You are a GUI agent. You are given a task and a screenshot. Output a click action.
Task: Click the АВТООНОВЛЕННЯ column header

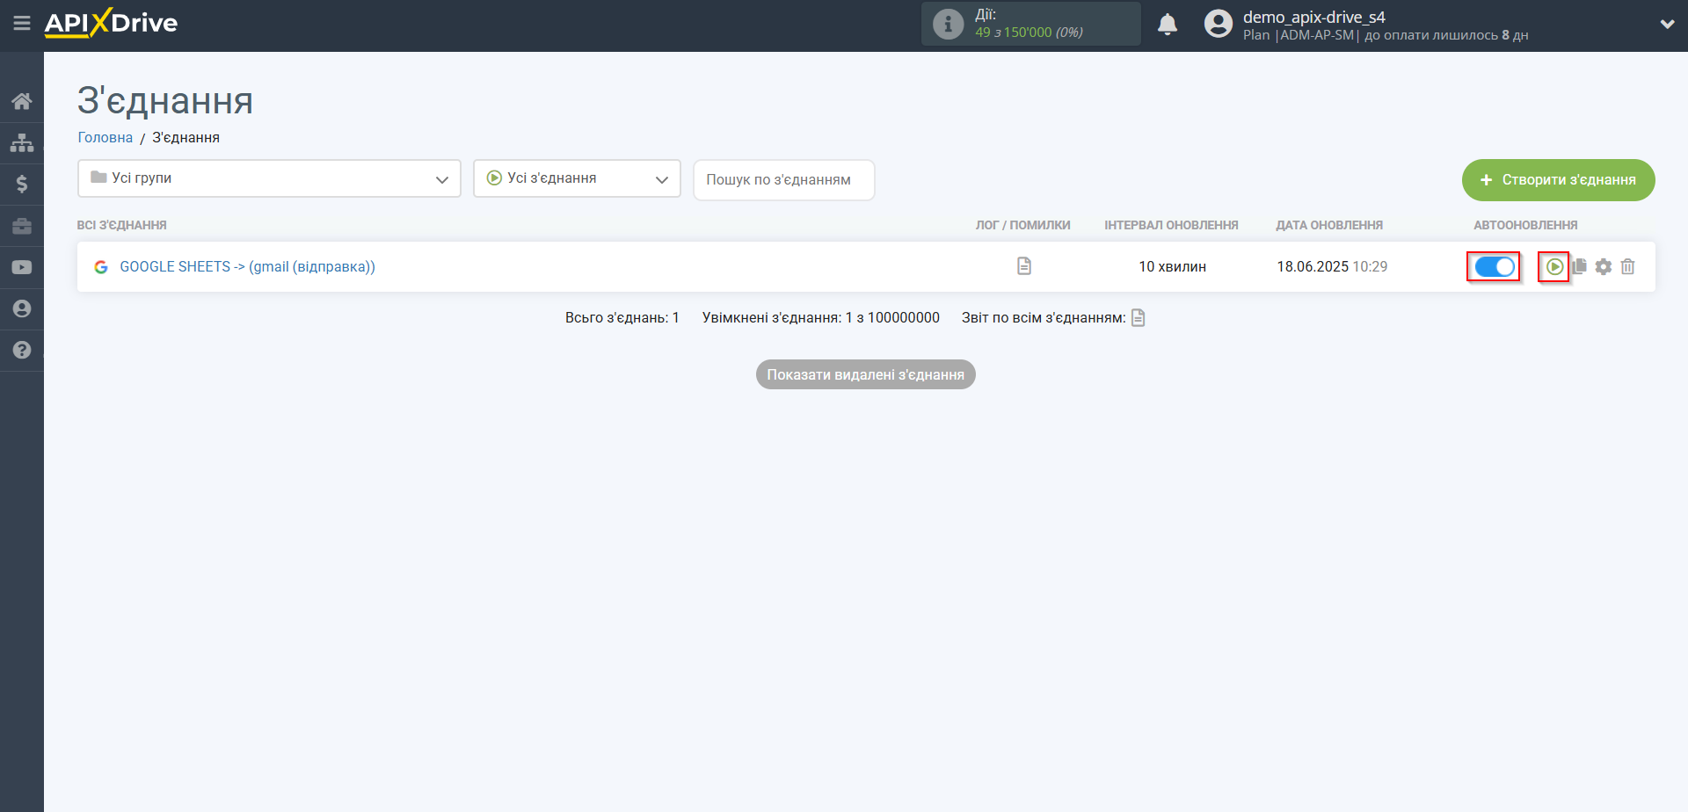[1525, 225]
